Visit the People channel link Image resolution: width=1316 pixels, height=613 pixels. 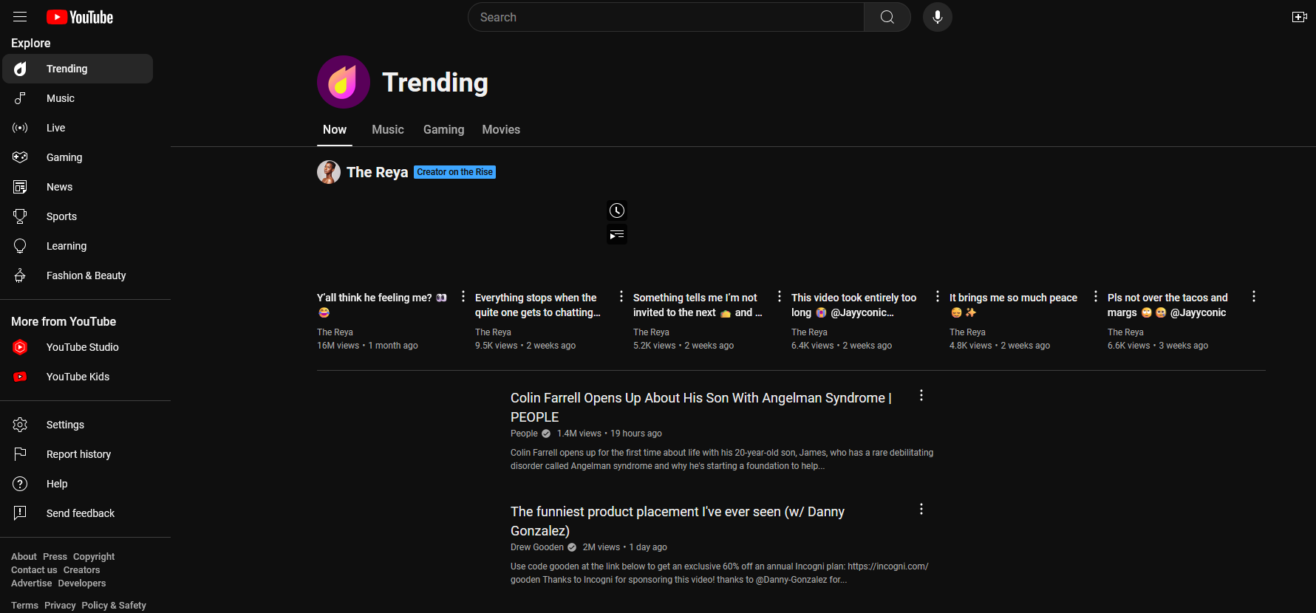[x=524, y=434]
